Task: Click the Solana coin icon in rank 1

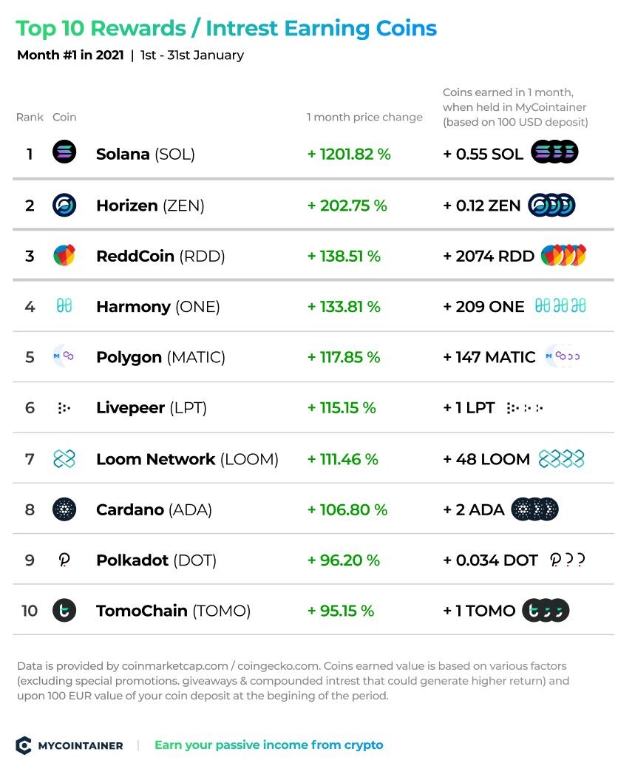Action: click(x=64, y=152)
